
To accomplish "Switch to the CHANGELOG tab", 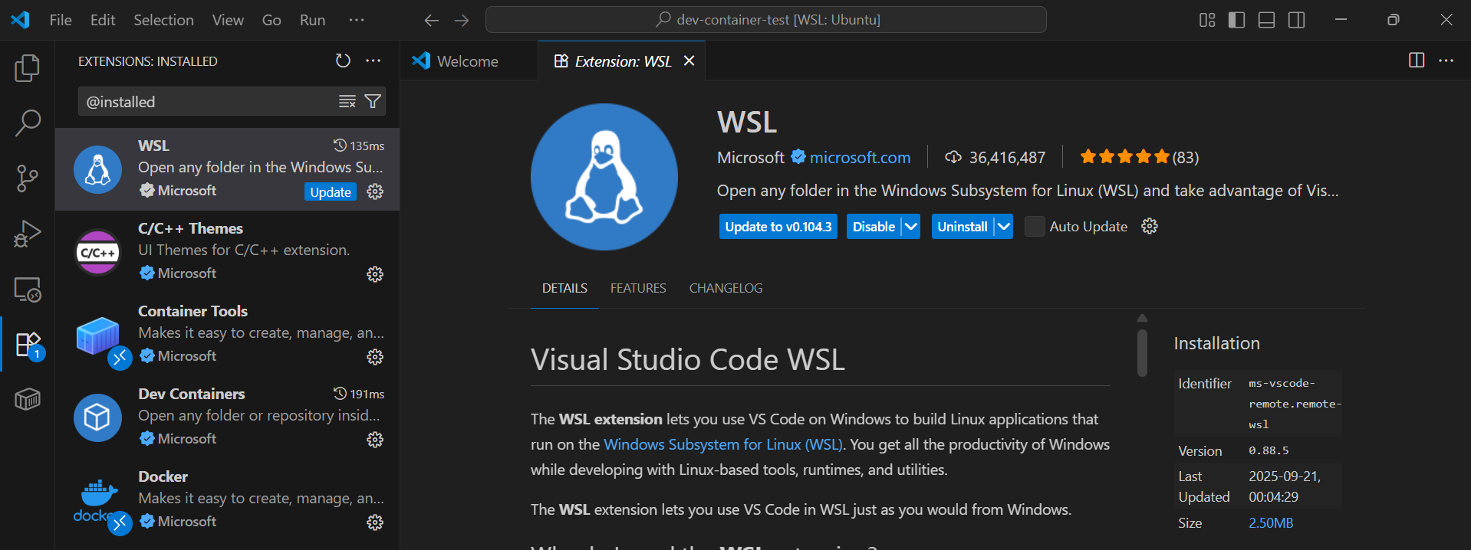I will (x=726, y=288).
